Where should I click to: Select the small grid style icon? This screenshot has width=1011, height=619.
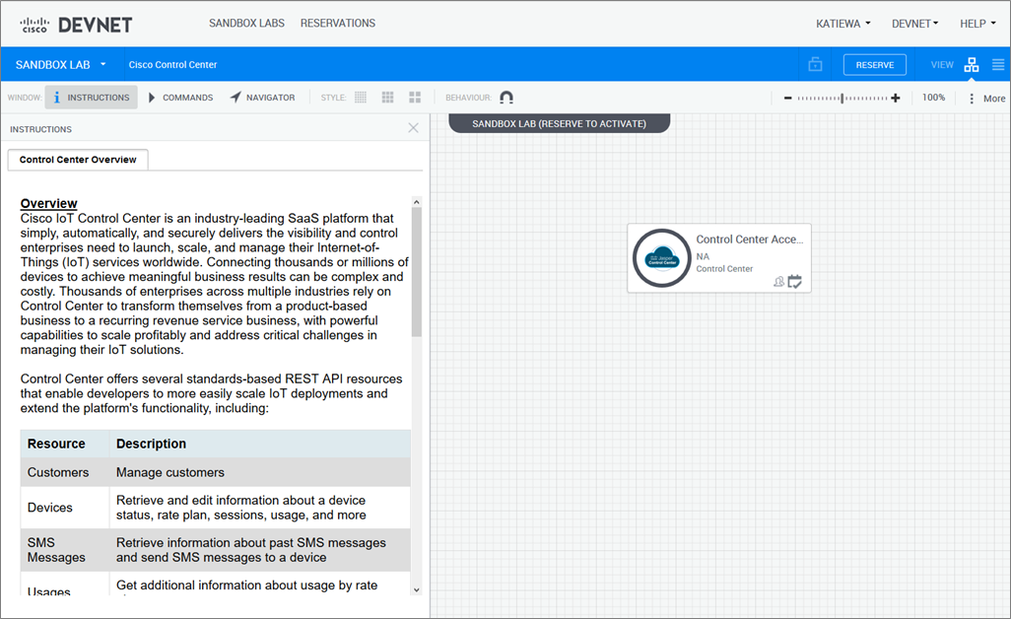point(361,98)
